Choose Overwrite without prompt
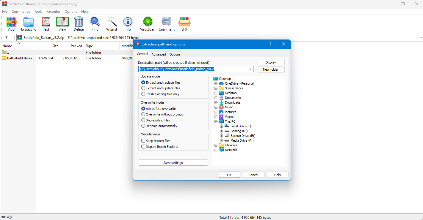Viewport: 423px width, 220px height. (143, 114)
